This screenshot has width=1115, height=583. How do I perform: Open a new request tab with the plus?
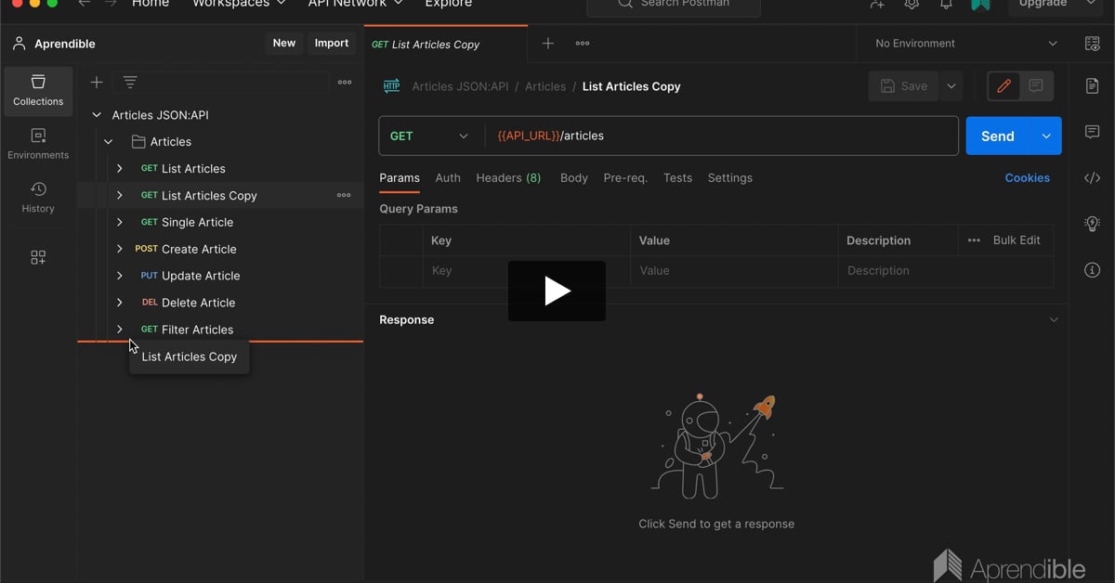tap(548, 44)
